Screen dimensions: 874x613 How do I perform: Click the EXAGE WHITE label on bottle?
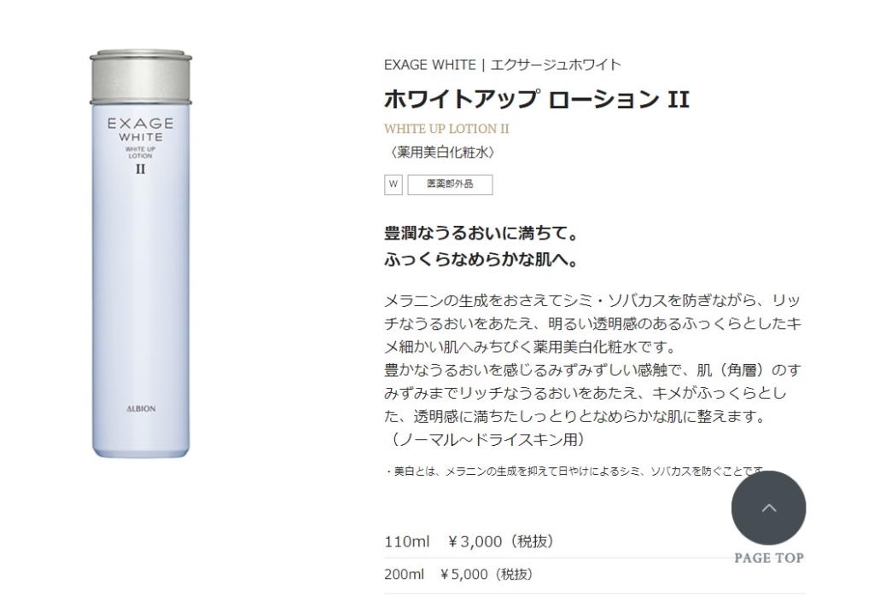[141, 130]
